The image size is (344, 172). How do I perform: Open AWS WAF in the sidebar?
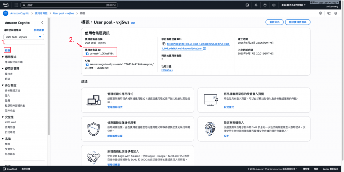10,122
